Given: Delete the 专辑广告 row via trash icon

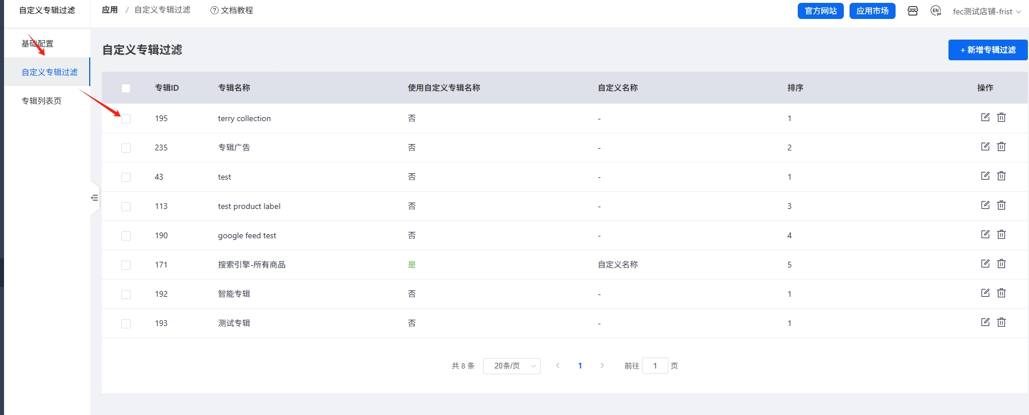Looking at the screenshot, I should point(1001,146).
